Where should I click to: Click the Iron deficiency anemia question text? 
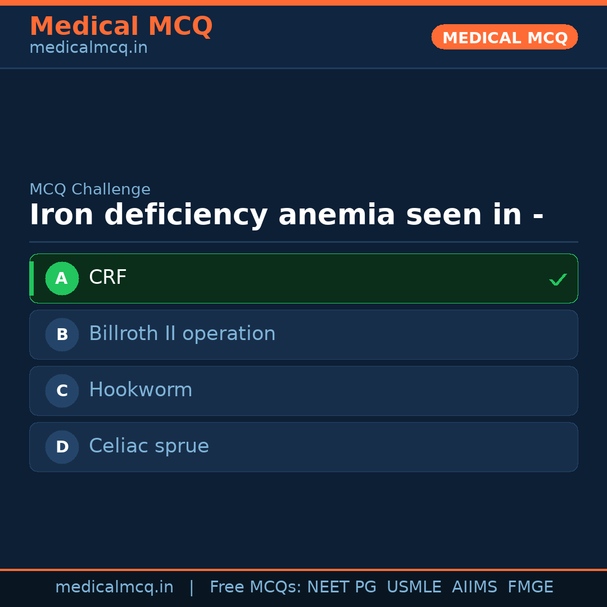coord(286,215)
